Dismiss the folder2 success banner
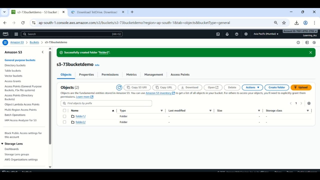Screen dimensions: 320x180 [310, 52]
